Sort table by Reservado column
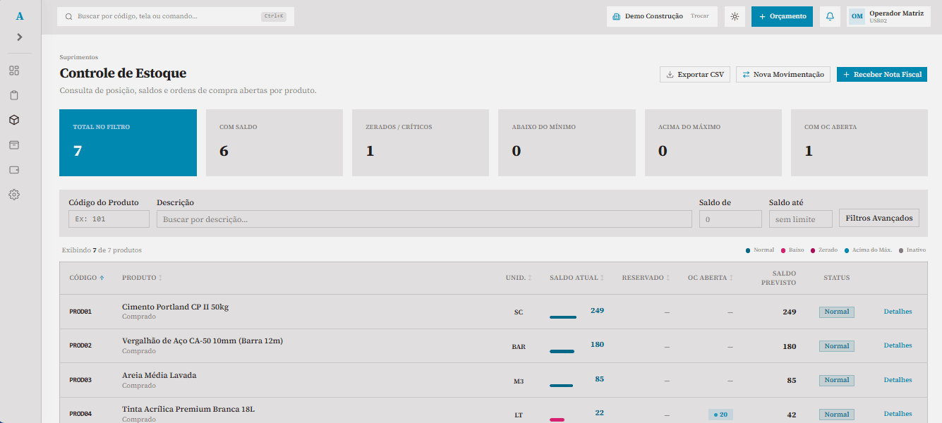Viewport: 942px width, 423px height. click(646, 278)
